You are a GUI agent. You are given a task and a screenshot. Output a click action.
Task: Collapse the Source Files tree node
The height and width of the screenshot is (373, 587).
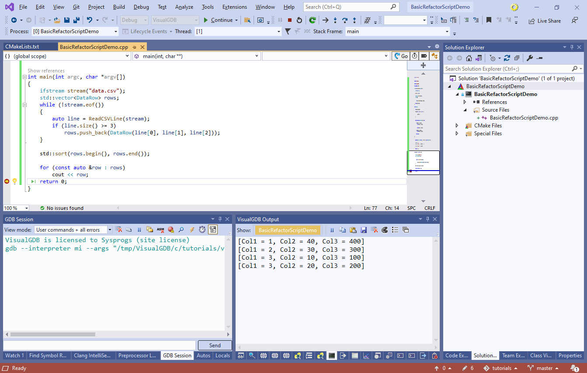[x=465, y=110]
